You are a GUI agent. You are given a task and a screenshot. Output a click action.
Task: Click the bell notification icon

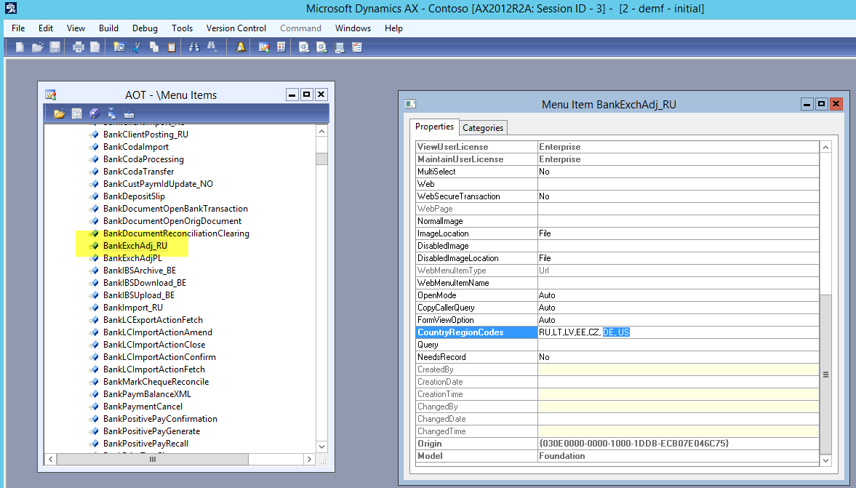[x=241, y=47]
